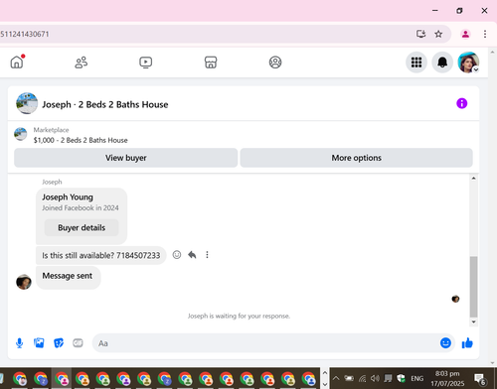497x389 pixels.
Task: Show hidden system tray icons chevron
Action: pyautogui.click(x=336, y=378)
